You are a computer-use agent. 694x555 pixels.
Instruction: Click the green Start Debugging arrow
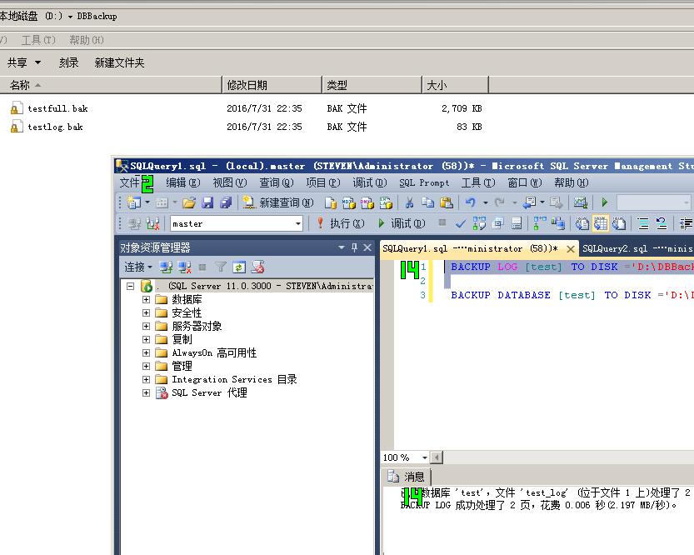pos(605,202)
